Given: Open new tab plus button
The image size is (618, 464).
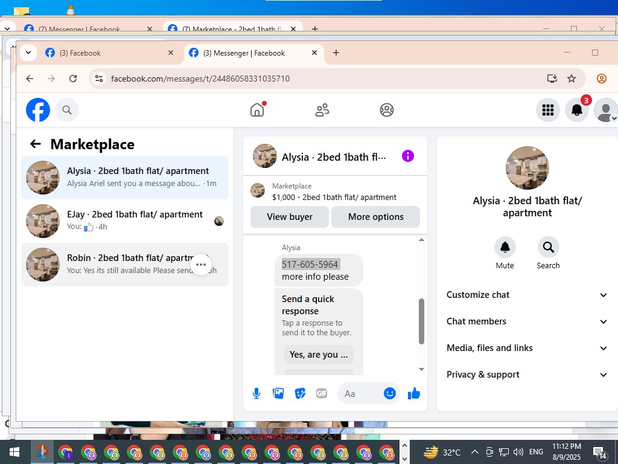Looking at the screenshot, I should (336, 53).
